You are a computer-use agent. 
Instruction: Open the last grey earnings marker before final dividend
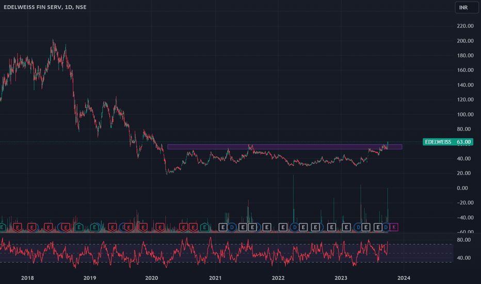point(378,227)
